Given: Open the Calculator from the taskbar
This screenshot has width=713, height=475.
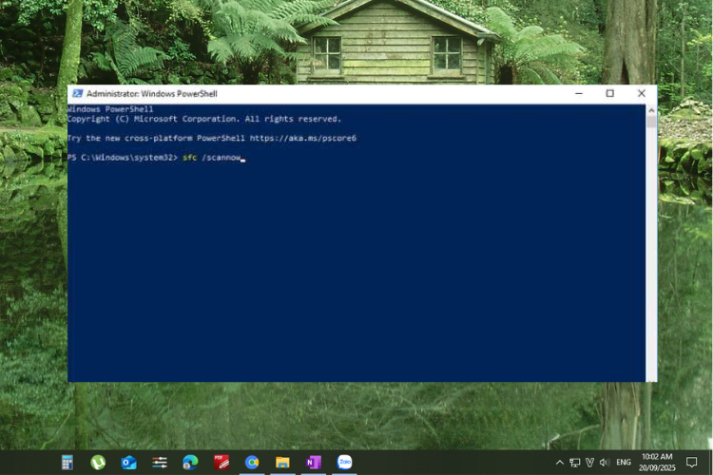Looking at the screenshot, I should [67, 463].
